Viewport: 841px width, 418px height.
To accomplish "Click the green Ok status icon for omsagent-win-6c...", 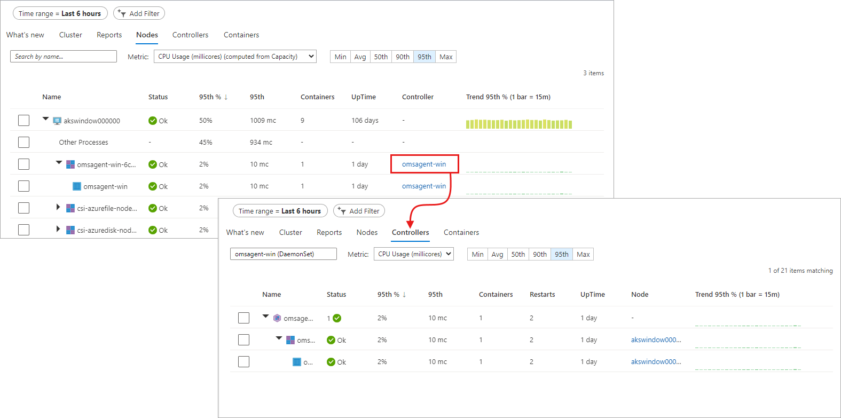I will [153, 164].
